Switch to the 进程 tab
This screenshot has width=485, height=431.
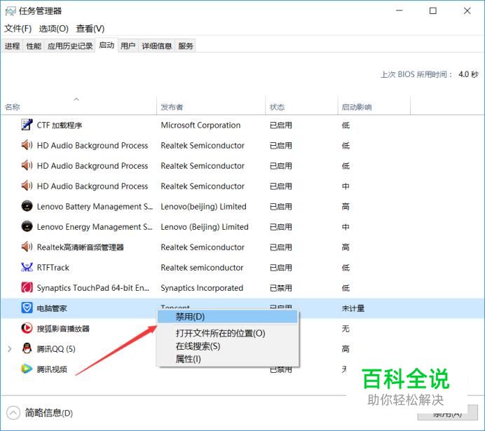(x=12, y=46)
